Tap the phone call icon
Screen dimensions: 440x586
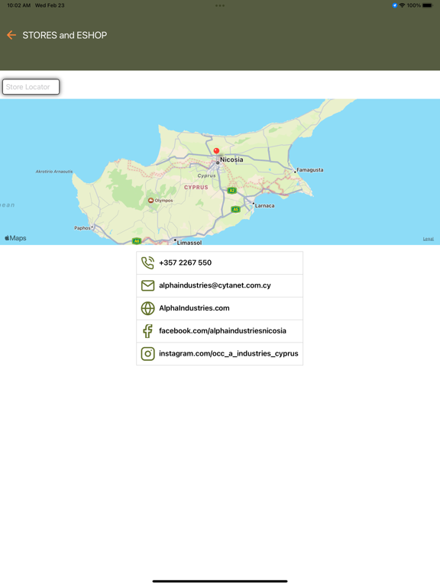click(147, 262)
